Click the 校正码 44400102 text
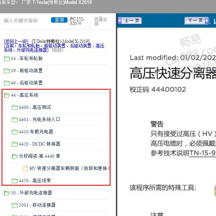This screenshot has height=216, width=216. (158, 89)
